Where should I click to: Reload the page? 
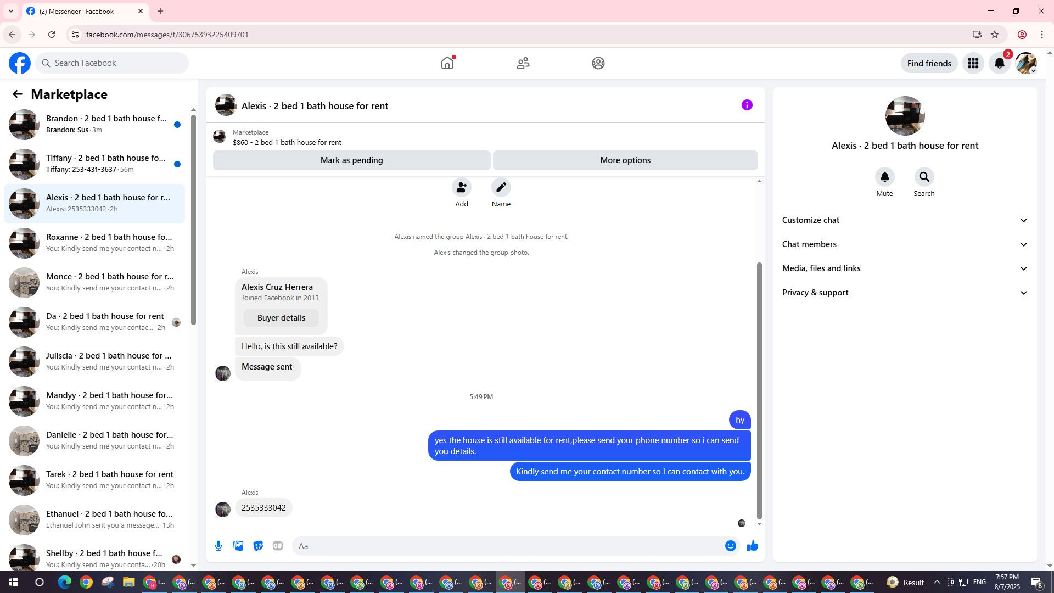click(52, 35)
